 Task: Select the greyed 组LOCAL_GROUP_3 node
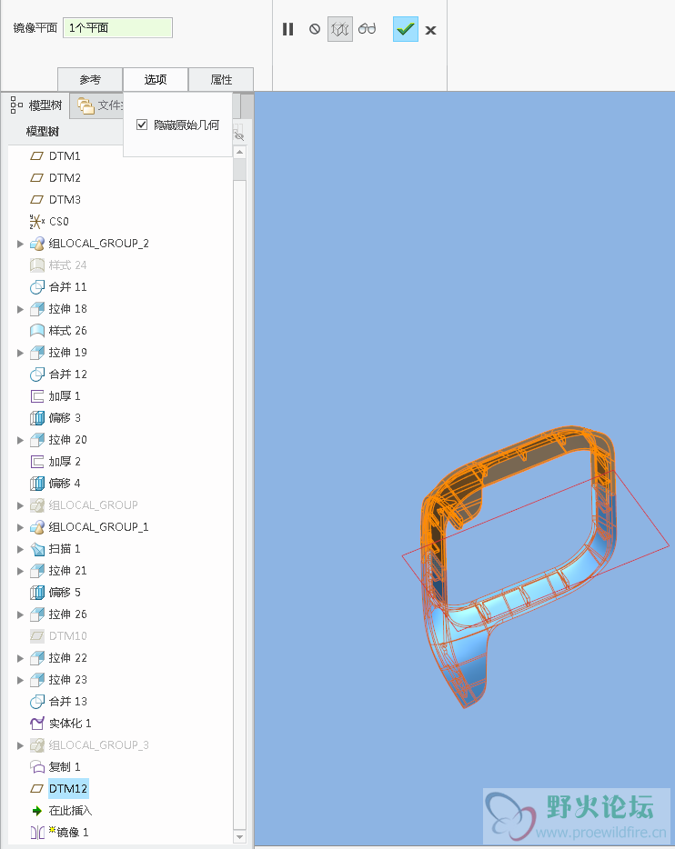tap(98, 745)
